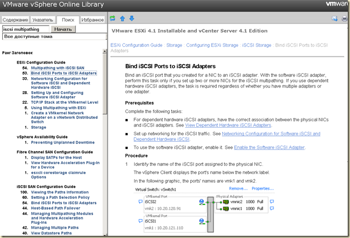Open ESXi guide Bind iSCSI Ports result
Image resolution: width=350 pixels, height=238 pixels.
[64, 73]
